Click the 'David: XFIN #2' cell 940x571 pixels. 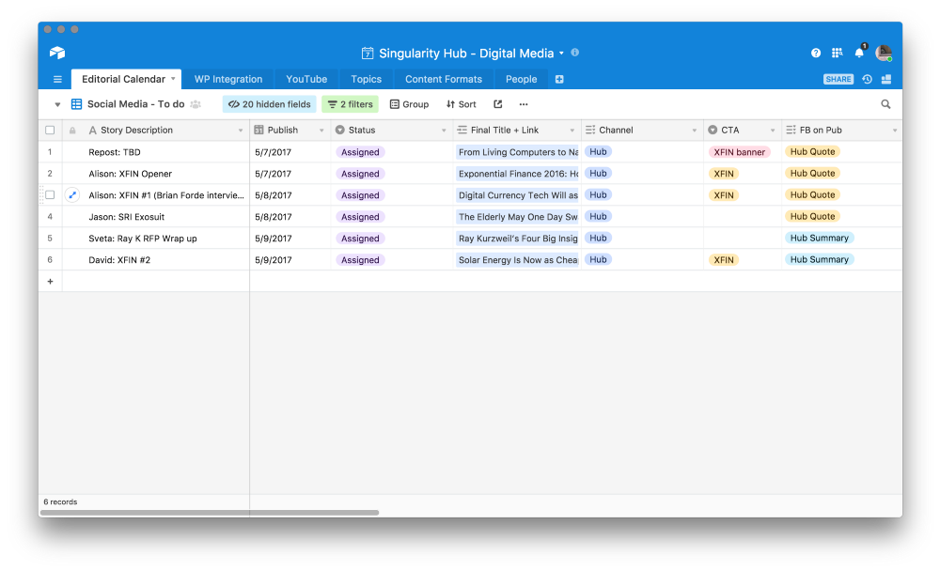point(156,260)
